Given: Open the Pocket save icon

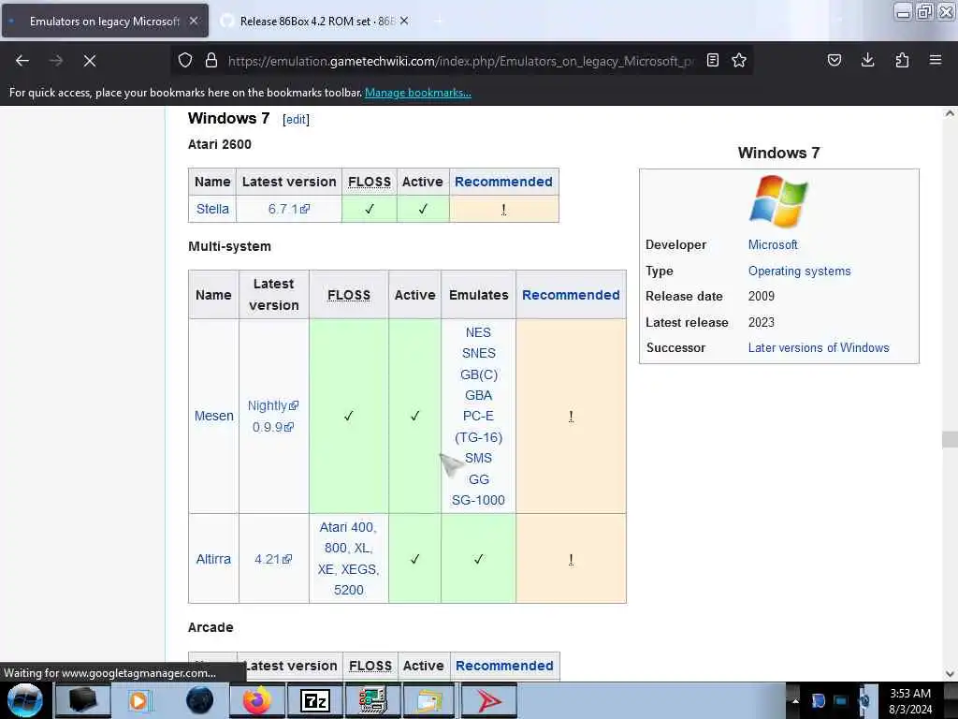Looking at the screenshot, I should point(834,61).
